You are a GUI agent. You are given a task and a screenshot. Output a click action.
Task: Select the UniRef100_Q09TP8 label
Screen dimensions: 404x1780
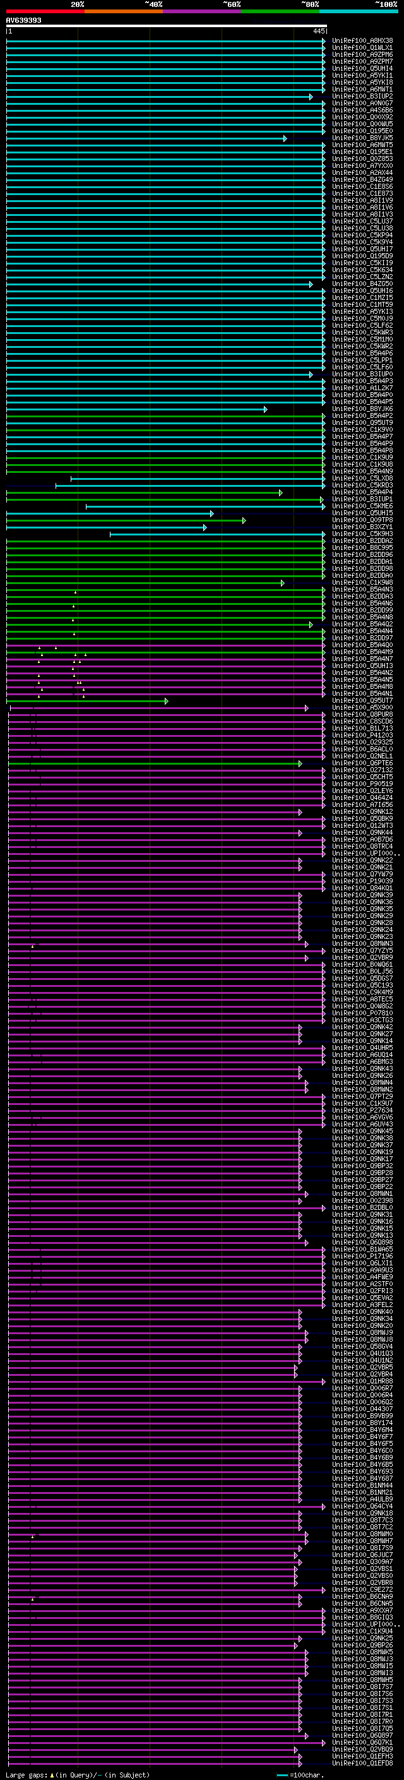pyautogui.click(x=362, y=520)
